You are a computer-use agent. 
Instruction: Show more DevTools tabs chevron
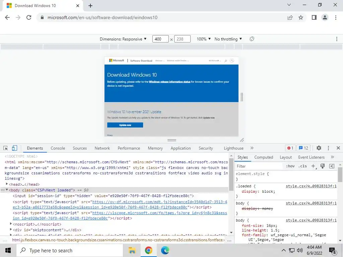tap(252, 148)
